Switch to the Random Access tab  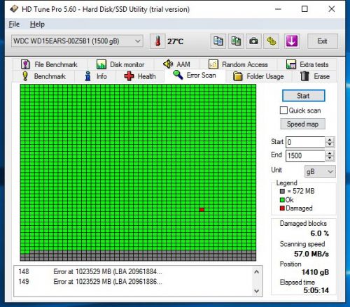coord(238,64)
